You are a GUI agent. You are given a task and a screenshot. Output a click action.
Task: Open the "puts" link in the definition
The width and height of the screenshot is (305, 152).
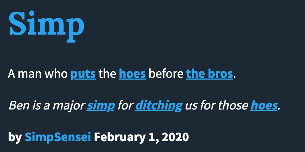(83, 74)
